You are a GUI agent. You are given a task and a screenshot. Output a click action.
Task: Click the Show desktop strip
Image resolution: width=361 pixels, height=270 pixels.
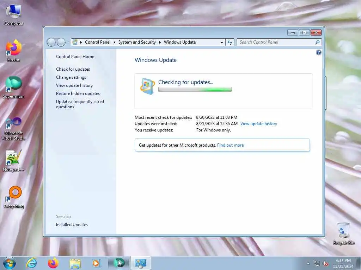359,263
